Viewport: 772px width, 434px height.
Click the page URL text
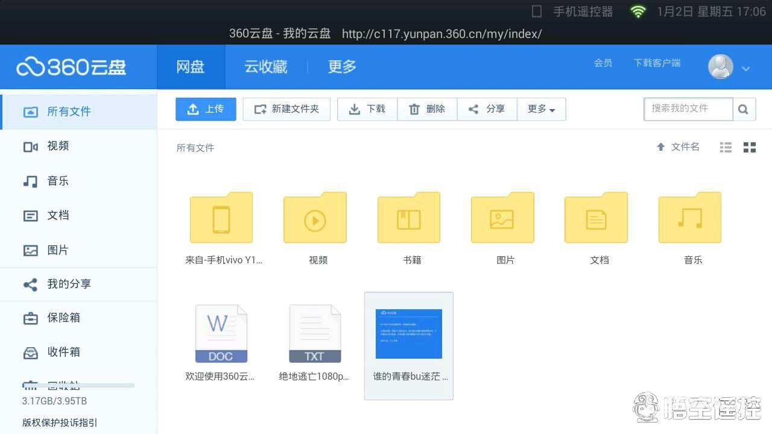pyautogui.click(x=442, y=34)
